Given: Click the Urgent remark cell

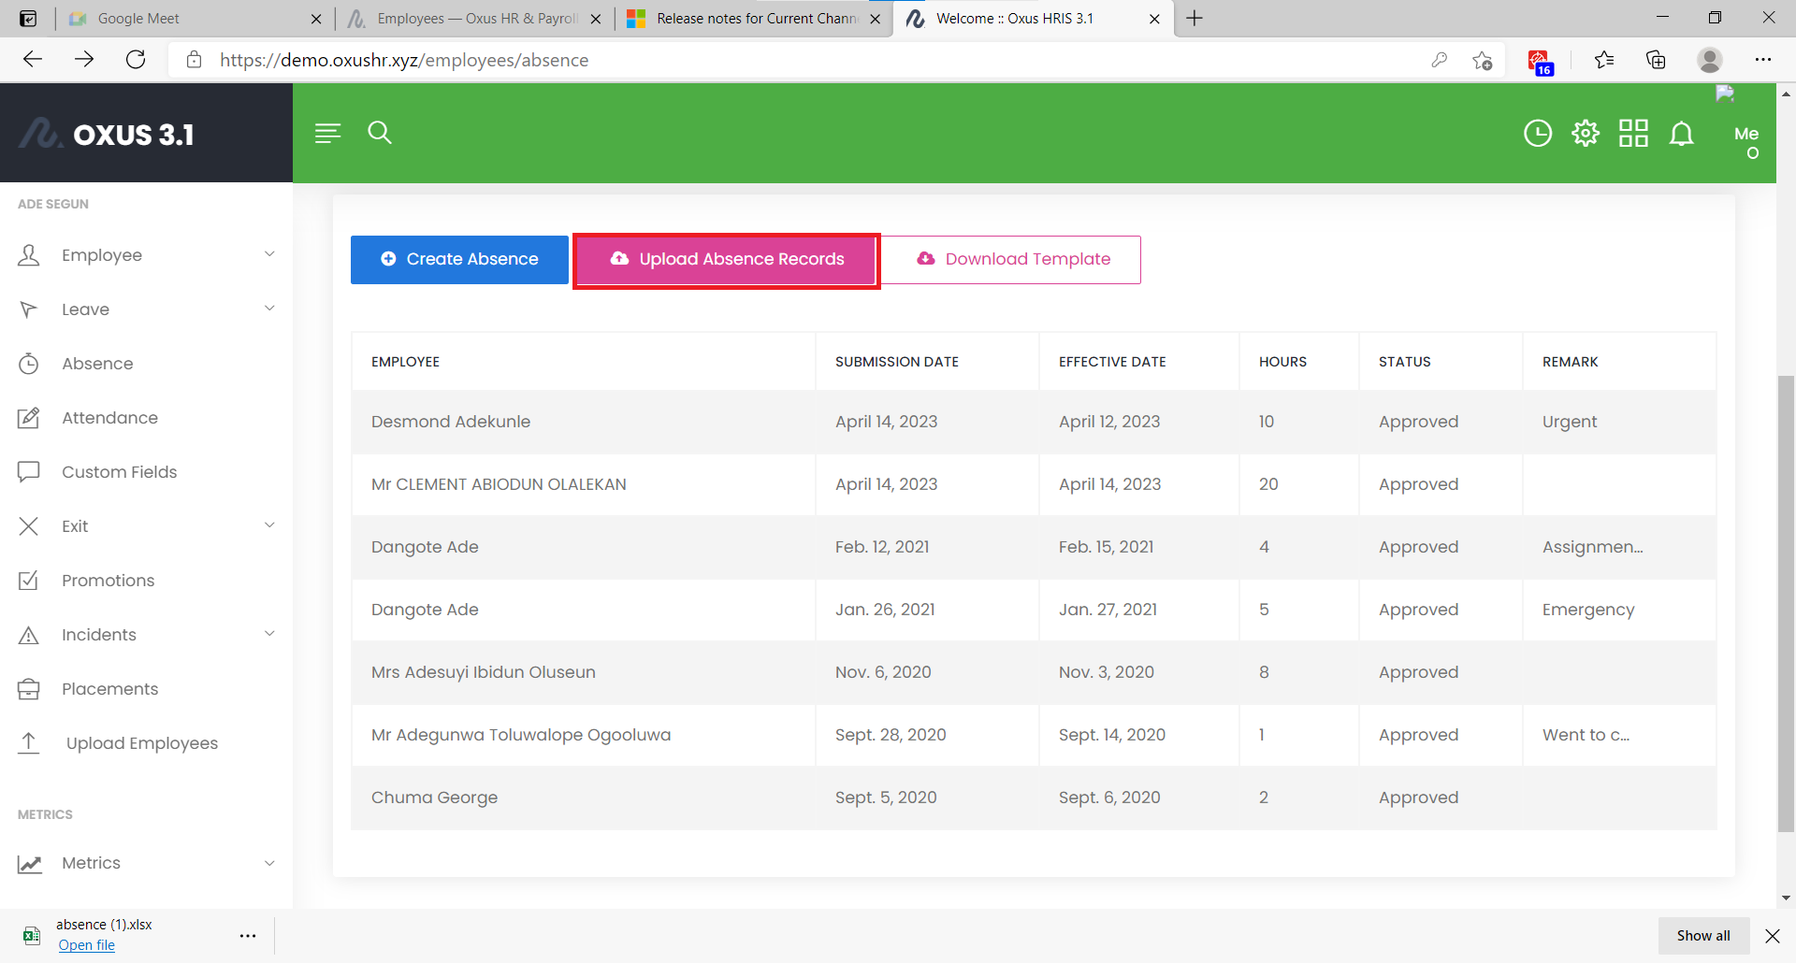Looking at the screenshot, I should pos(1619,422).
